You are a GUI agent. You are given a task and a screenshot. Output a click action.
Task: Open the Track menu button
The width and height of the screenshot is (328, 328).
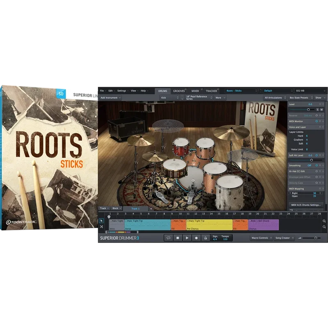[x=104, y=208]
